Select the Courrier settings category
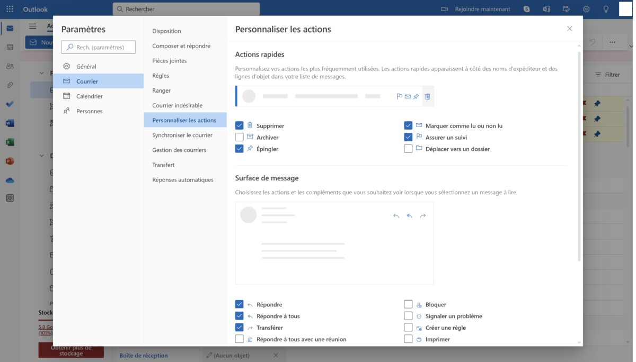This screenshot has height=362, width=636. click(x=98, y=81)
